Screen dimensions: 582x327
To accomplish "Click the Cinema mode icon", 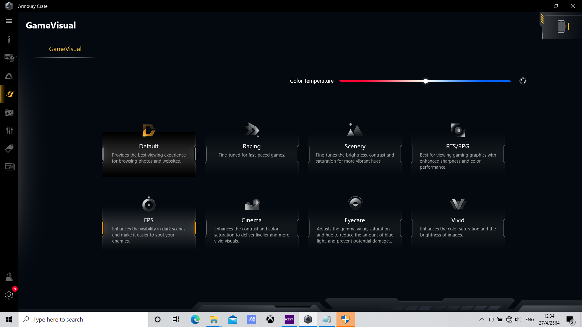I will pos(252,204).
